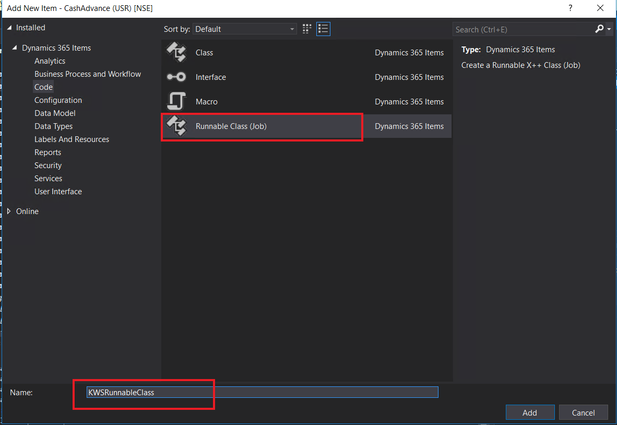Image resolution: width=617 pixels, height=425 pixels.
Task: Select Analytics category
Action: pyautogui.click(x=50, y=61)
